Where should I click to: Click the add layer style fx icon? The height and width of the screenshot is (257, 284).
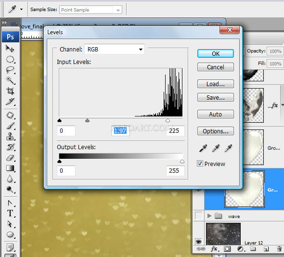point(215,249)
